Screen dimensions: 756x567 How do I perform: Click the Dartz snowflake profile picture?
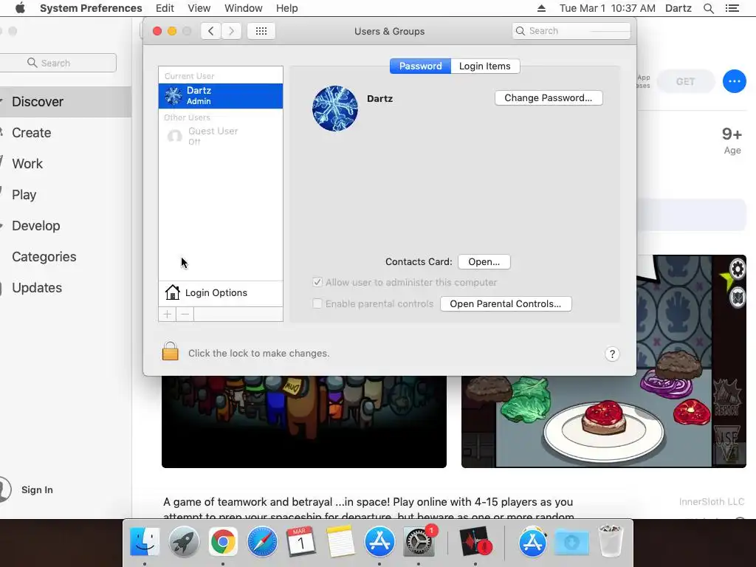point(335,109)
